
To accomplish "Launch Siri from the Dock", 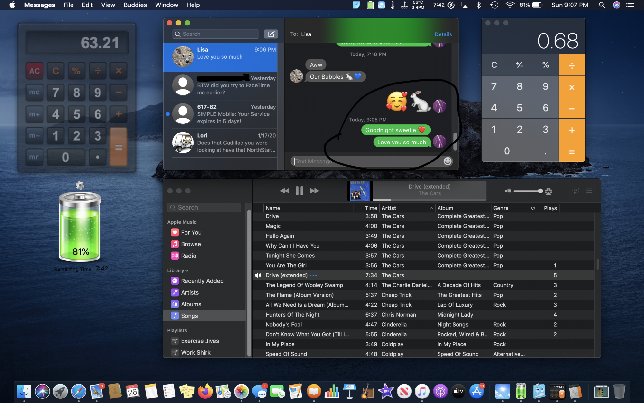I will [42, 391].
